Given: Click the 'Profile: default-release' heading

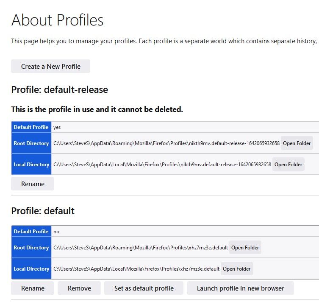Looking at the screenshot, I should 60,89.
